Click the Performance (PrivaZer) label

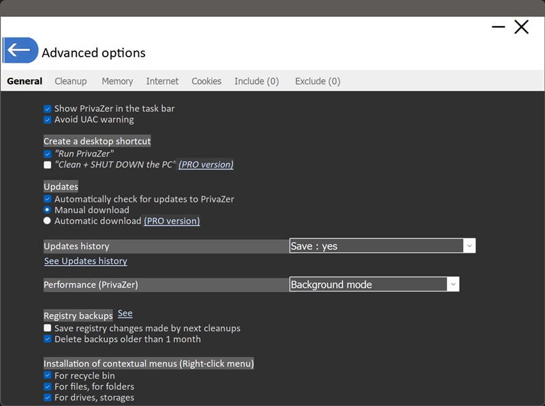pos(91,285)
